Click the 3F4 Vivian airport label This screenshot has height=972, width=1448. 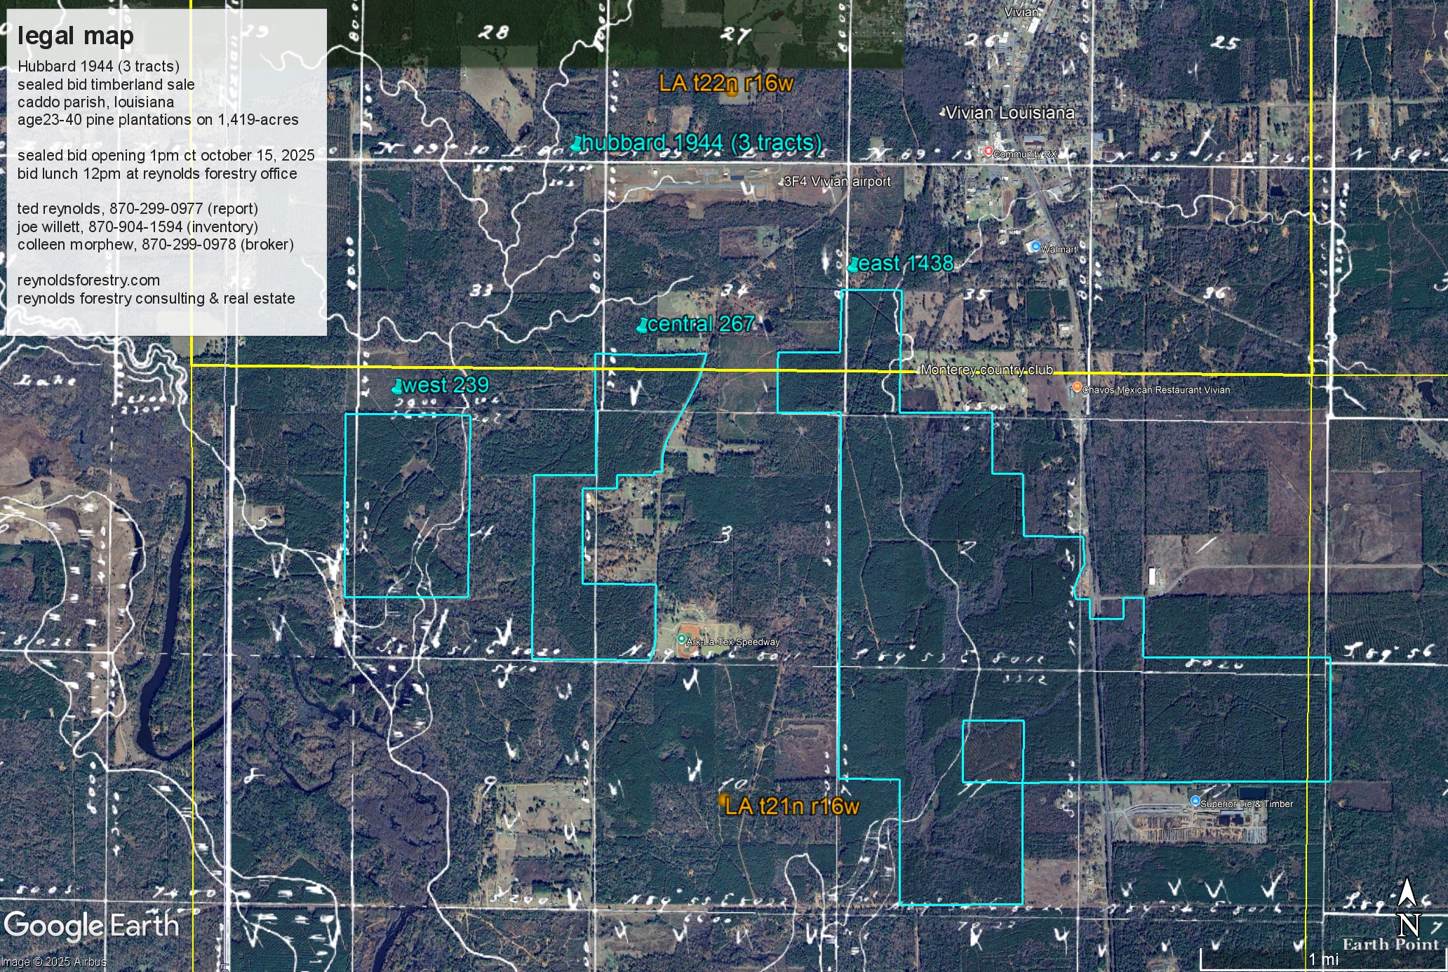pos(837,182)
